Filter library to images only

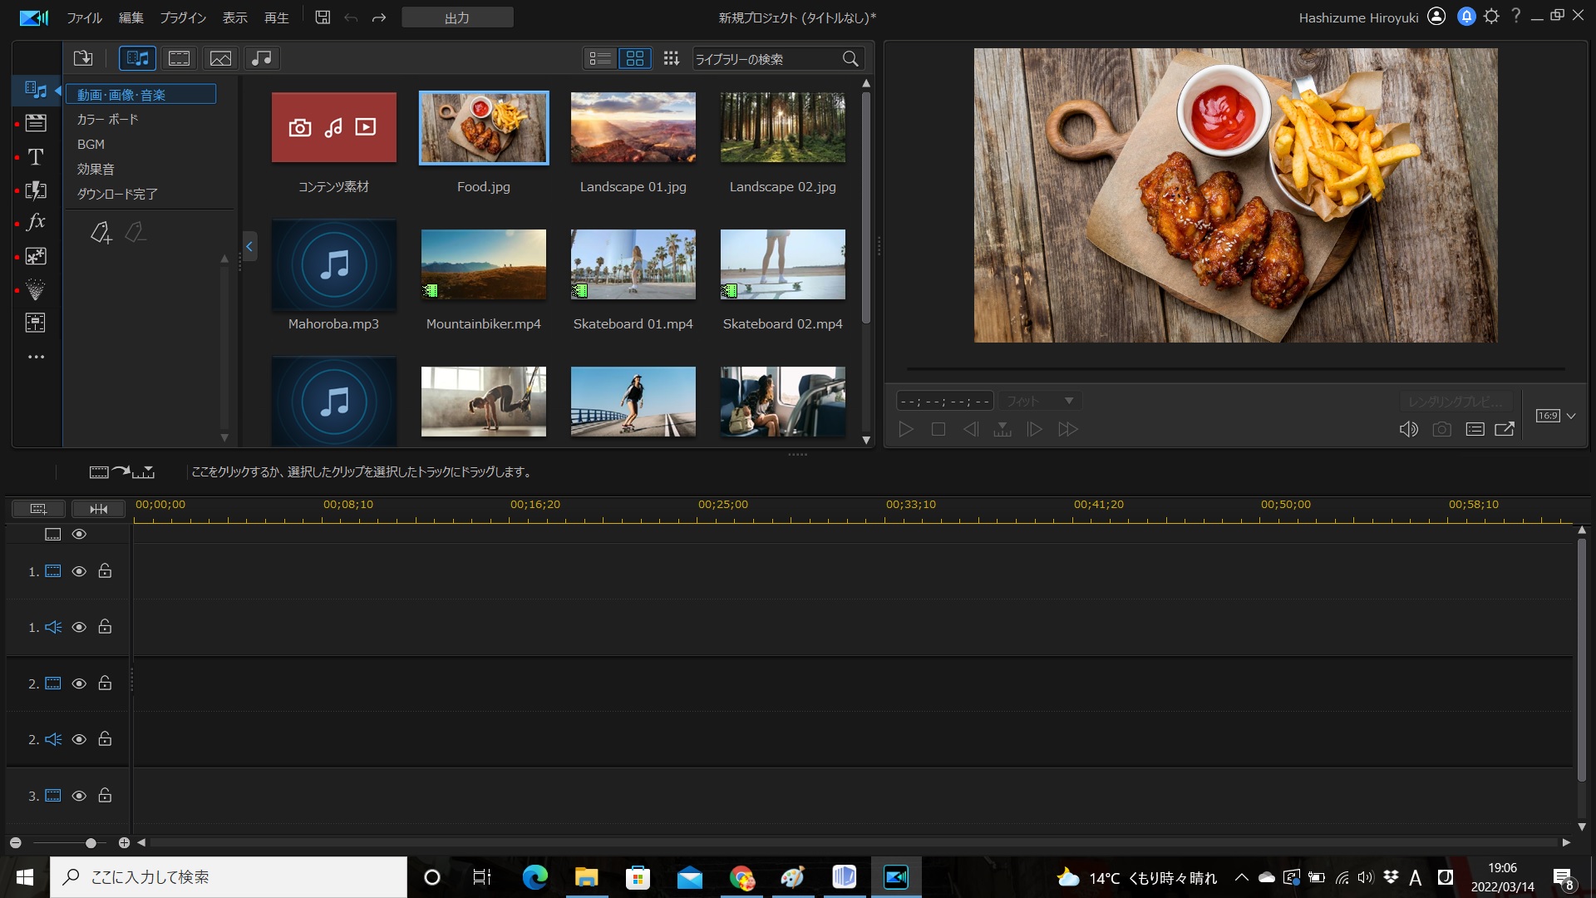click(x=220, y=58)
